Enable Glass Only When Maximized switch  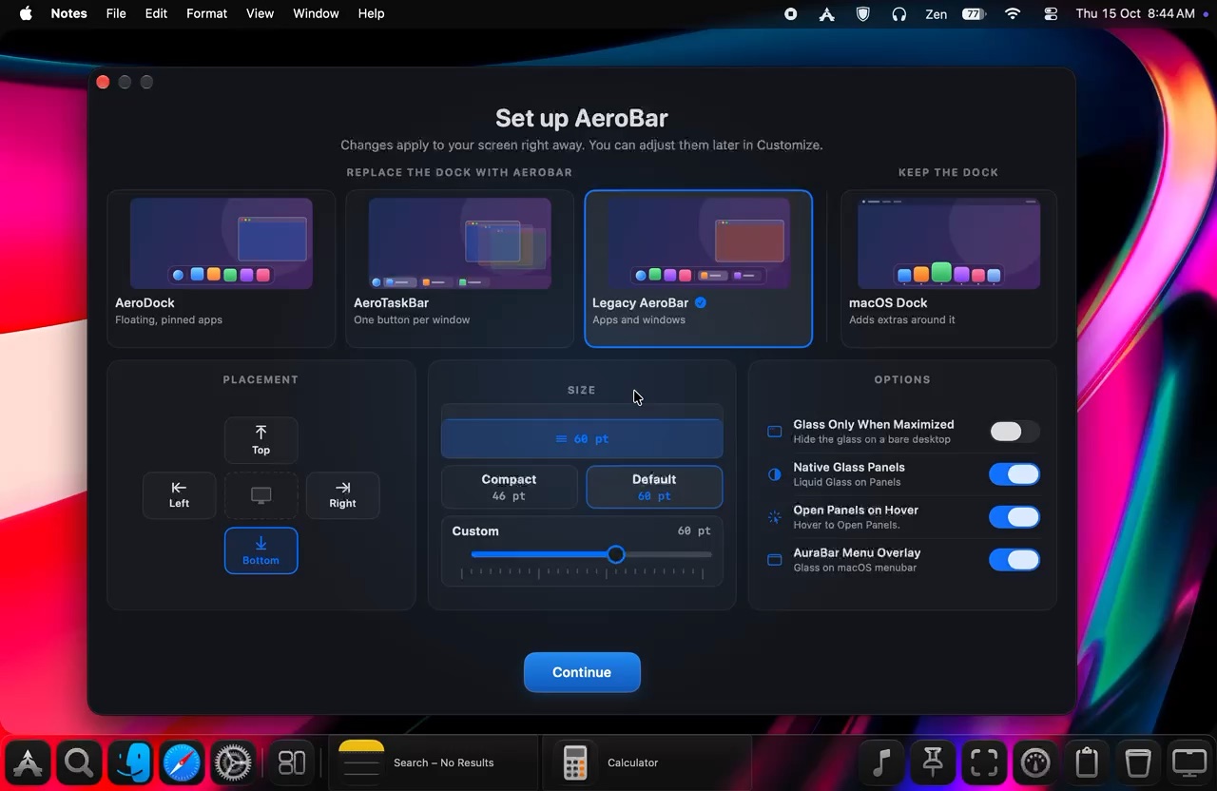pos(1014,432)
